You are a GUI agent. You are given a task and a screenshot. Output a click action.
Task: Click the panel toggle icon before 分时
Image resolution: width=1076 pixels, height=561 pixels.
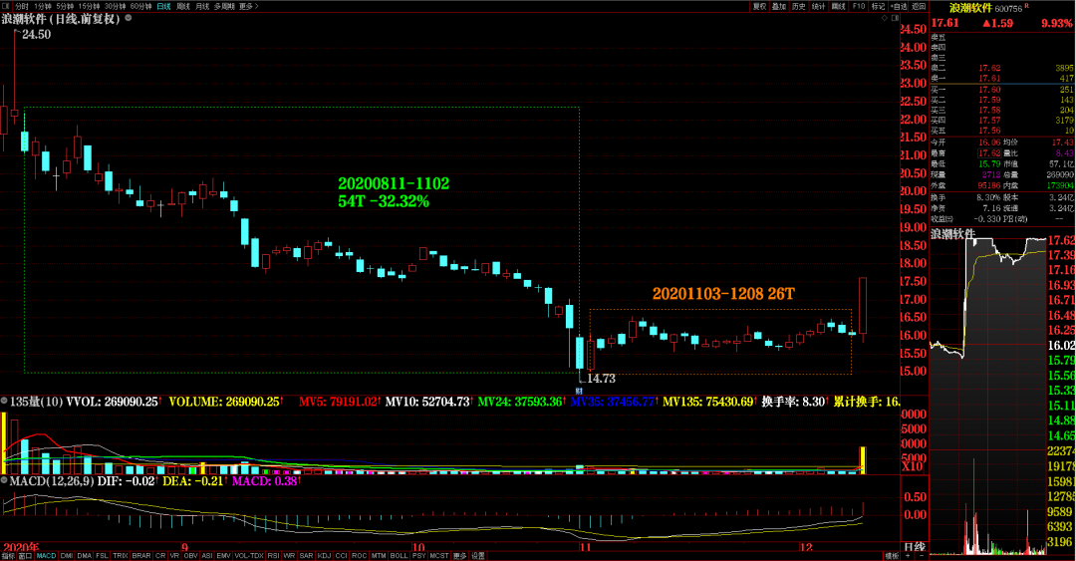[5, 6]
